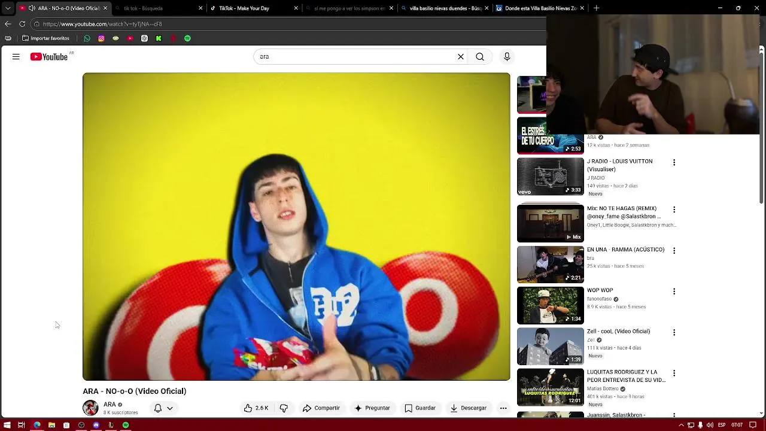Run search with magnifying glass button
The width and height of the screenshot is (766, 431).
(x=480, y=57)
